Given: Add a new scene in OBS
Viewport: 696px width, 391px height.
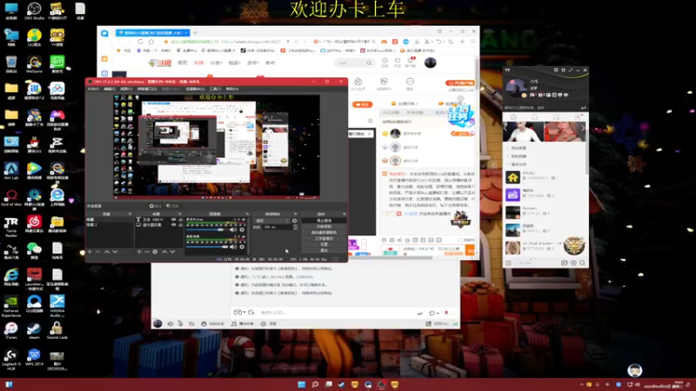Looking at the screenshot, I should tap(90, 252).
